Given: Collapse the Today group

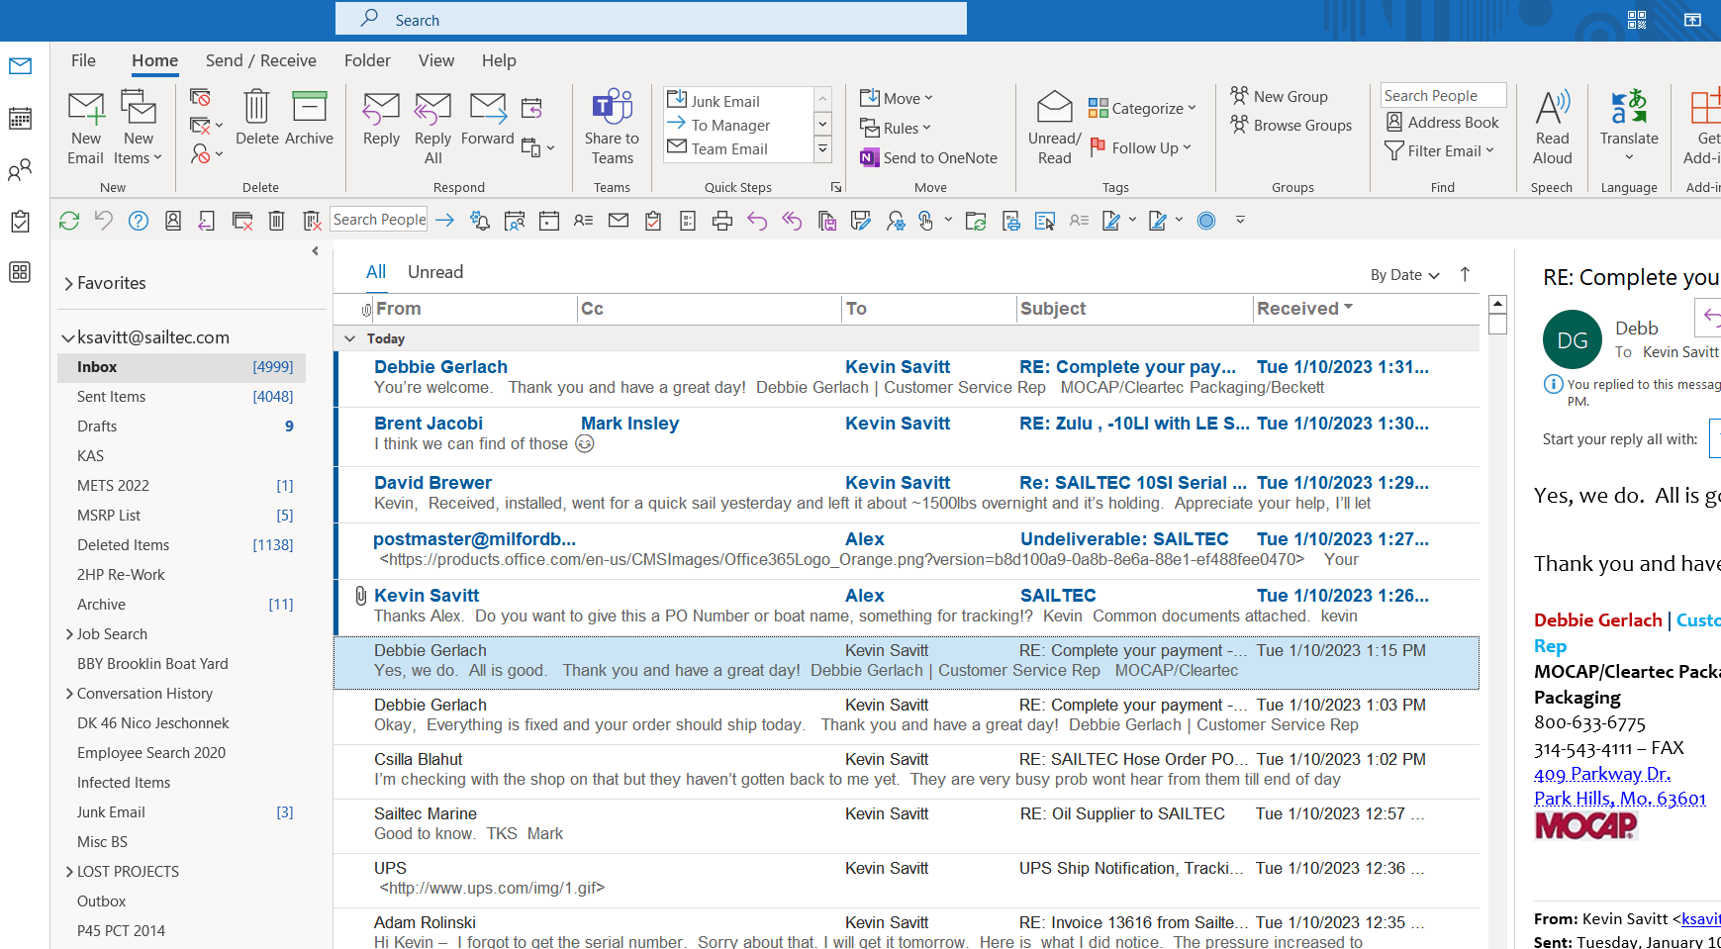Looking at the screenshot, I should click(349, 338).
